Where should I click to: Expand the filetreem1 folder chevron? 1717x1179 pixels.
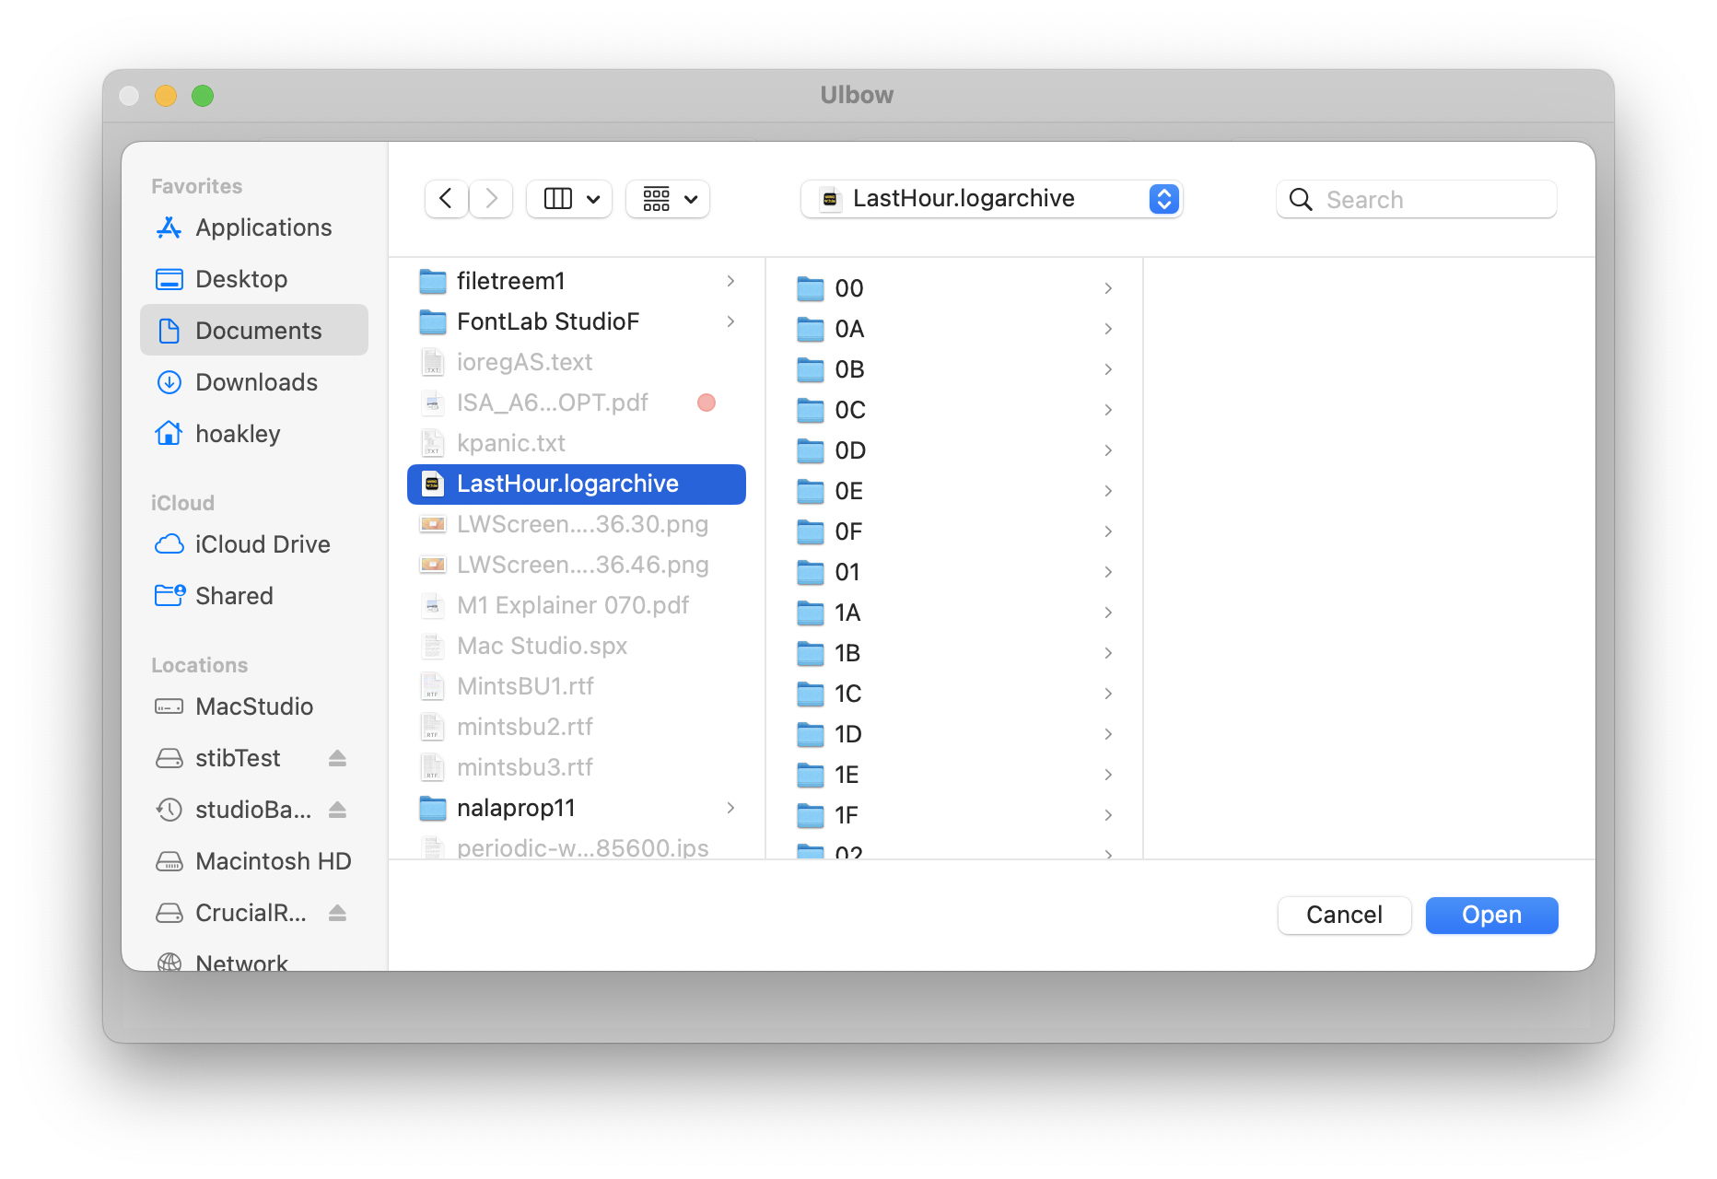pos(730,281)
